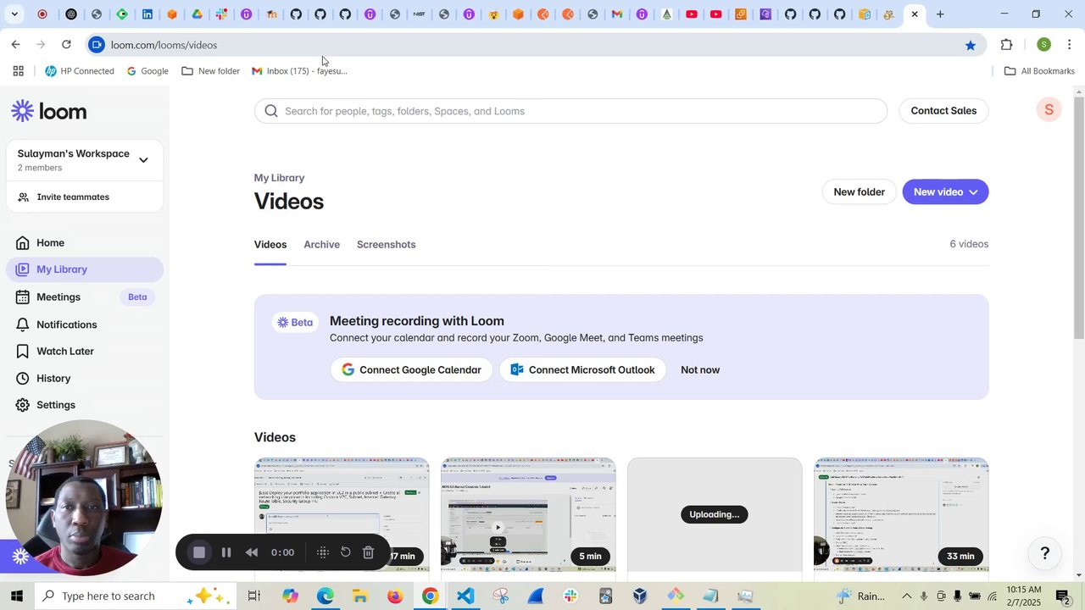Open File Explorer from the taskbar
The image size is (1085, 610).
click(360, 596)
